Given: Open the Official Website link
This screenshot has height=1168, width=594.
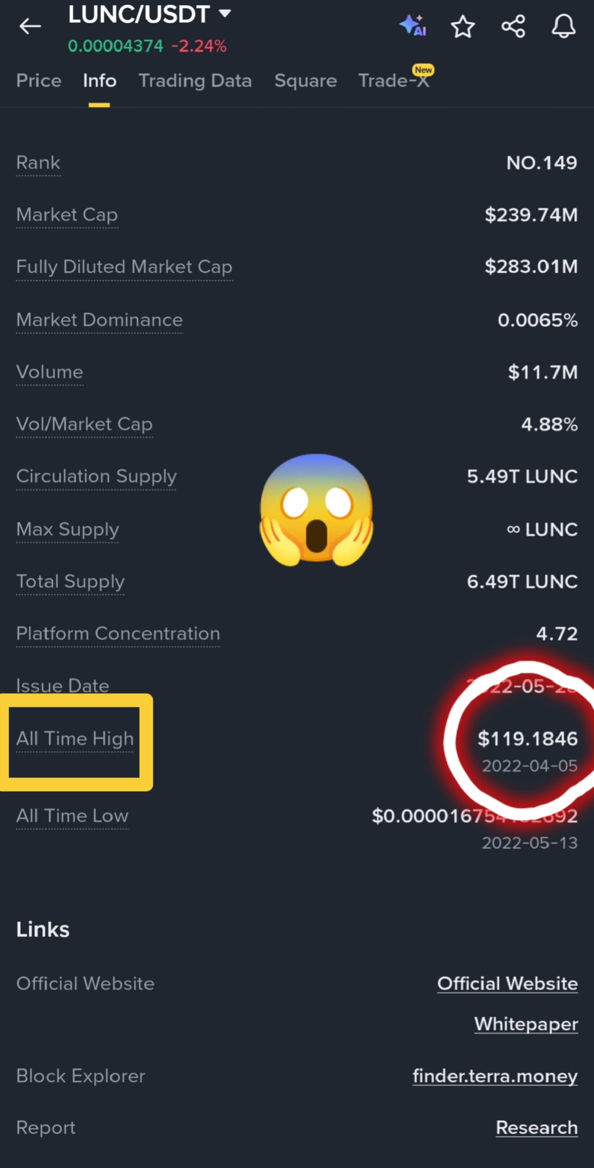Looking at the screenshot, I should click(507, 983).
